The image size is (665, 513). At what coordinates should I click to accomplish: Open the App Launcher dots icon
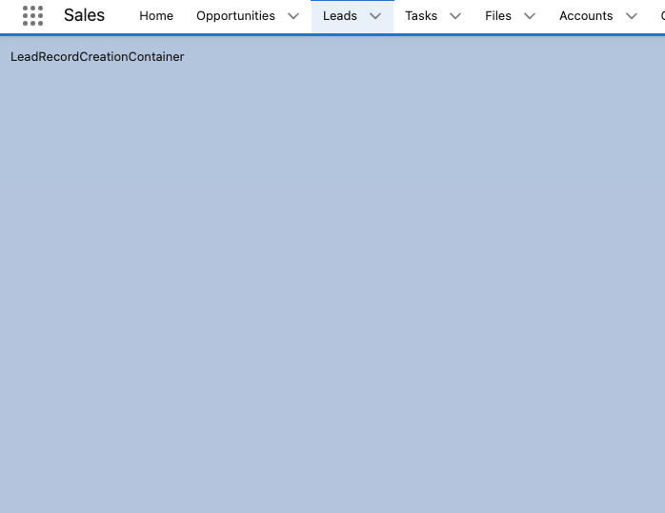pyautogui.click(x=32, y=15)
